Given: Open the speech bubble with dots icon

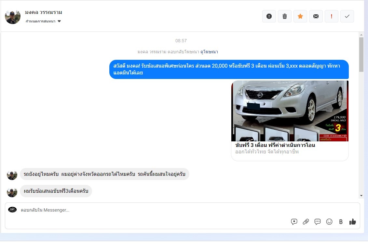Looking at the screenshot, I should (318, 222).
